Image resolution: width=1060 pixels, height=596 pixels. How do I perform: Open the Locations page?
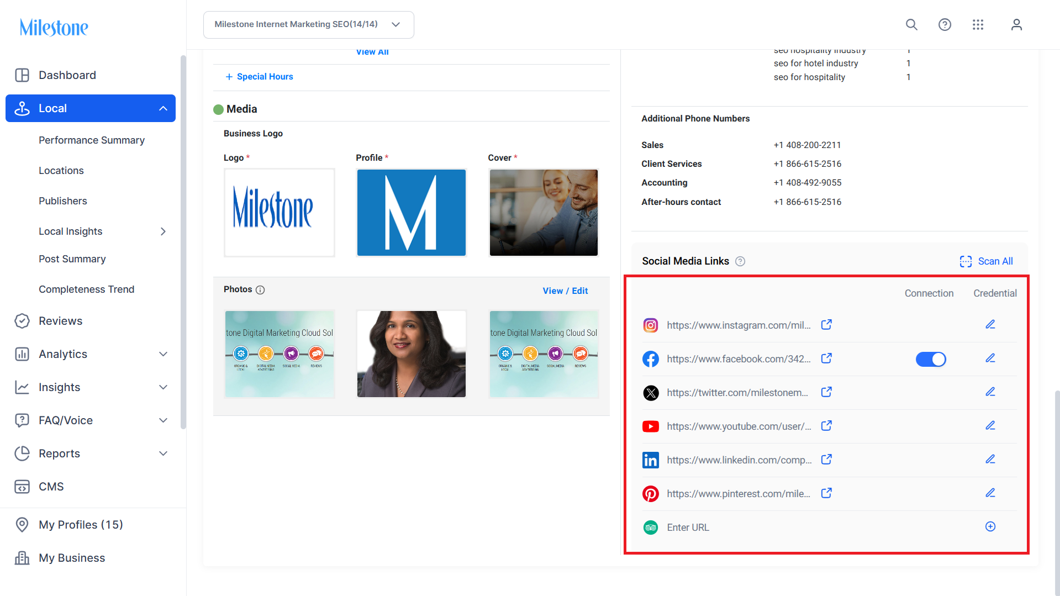coord(61,171)
